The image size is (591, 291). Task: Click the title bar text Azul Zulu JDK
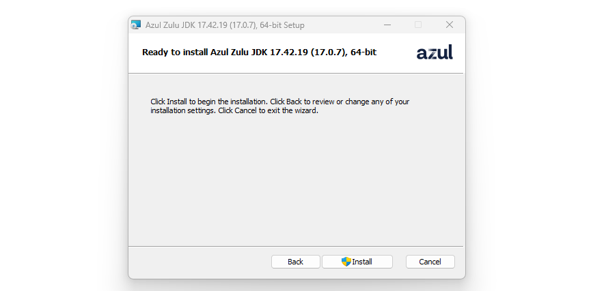170,25
